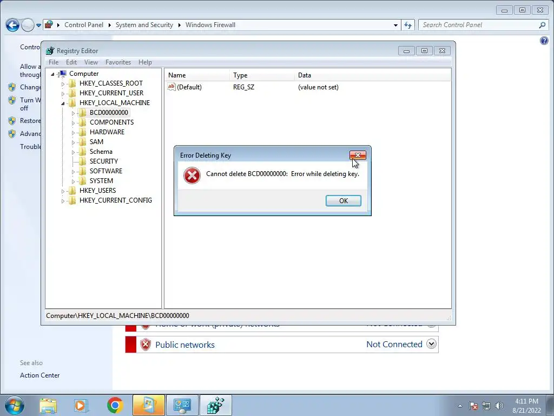Click the Refresh button beside the address bar
The height and width of the screenshot is (416, 554).
pos(408,25)
